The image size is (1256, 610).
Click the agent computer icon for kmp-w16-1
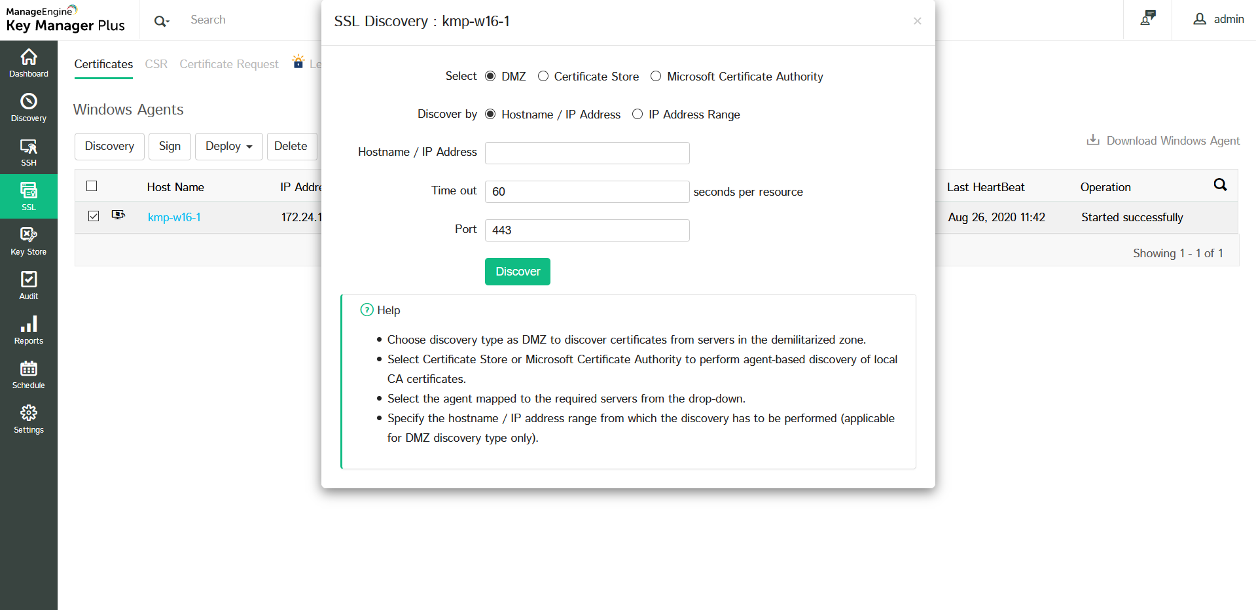(x=118, y=215)
